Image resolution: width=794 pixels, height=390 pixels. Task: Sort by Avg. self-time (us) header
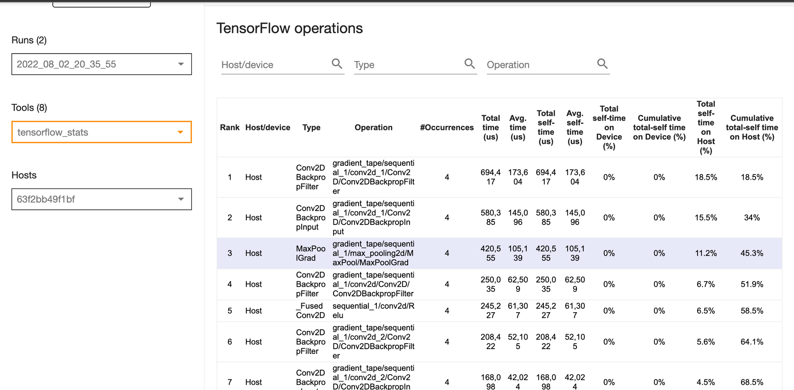(575, 127)
